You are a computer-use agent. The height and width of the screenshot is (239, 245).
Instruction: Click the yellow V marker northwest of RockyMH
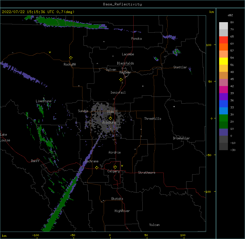click(50, 52)
